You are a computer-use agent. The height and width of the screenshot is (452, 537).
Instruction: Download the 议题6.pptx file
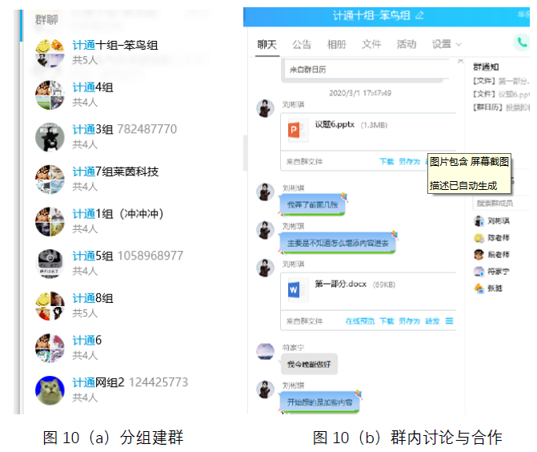point(387,161)
